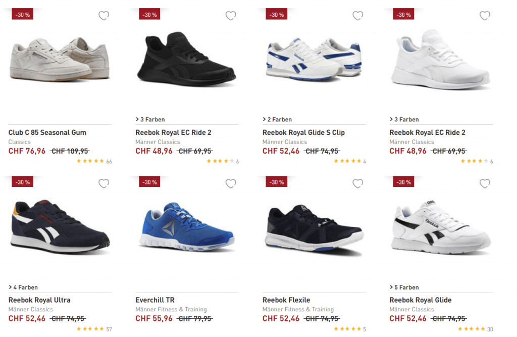Screen dimensions: 517x337
Task: Open 5 Farben colors for Reebok Royal Glide
Action: [404, 287]
